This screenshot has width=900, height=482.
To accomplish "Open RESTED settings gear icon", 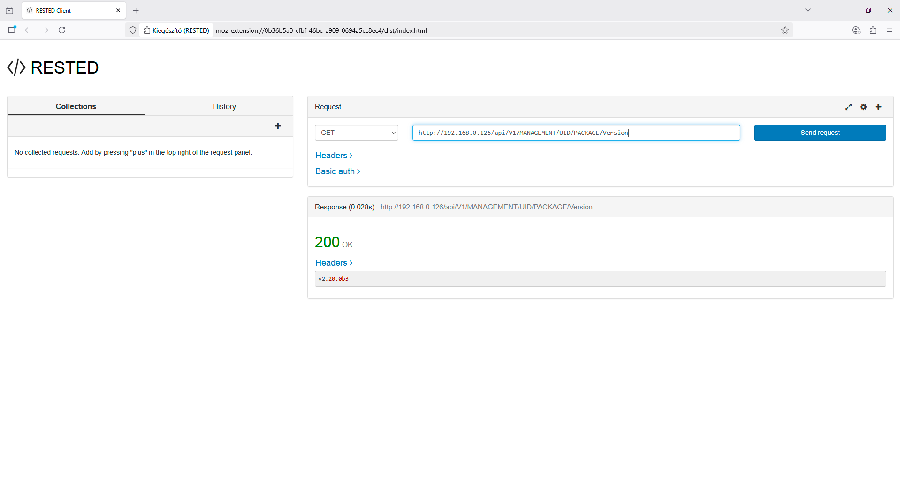I will pos(863,107).
